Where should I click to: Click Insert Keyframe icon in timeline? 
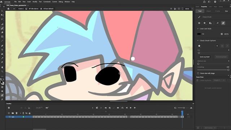(97, 108)
